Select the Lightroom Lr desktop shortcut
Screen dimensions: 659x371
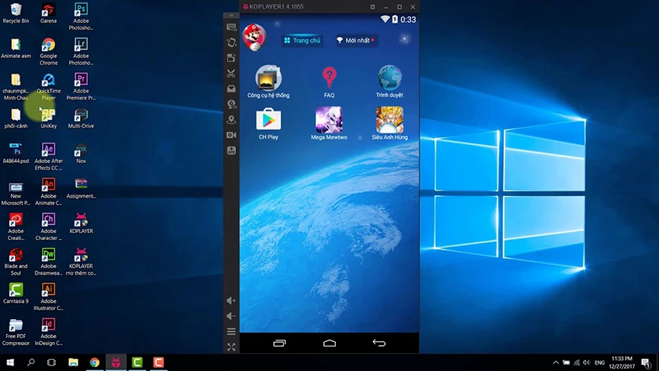coord(81,52)
